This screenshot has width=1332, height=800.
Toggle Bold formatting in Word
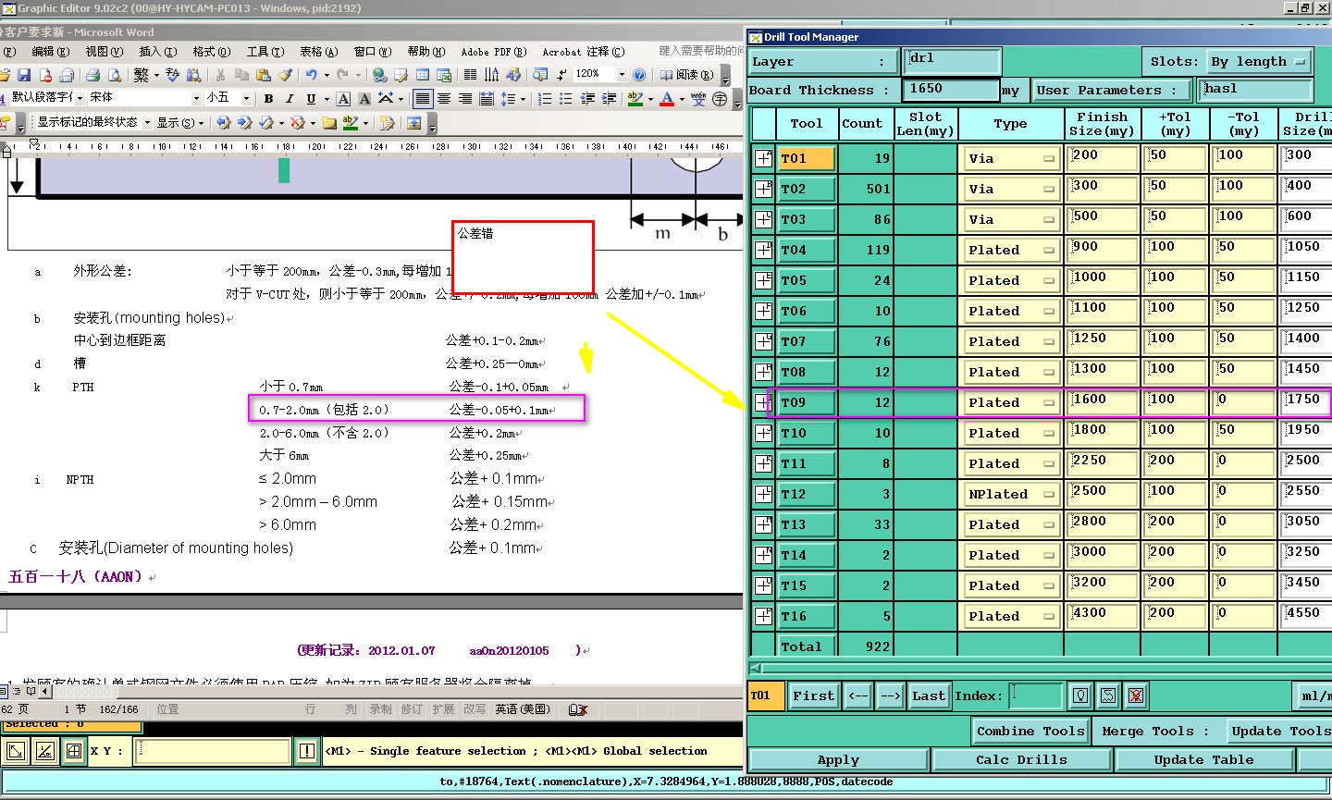click(268, 98)
